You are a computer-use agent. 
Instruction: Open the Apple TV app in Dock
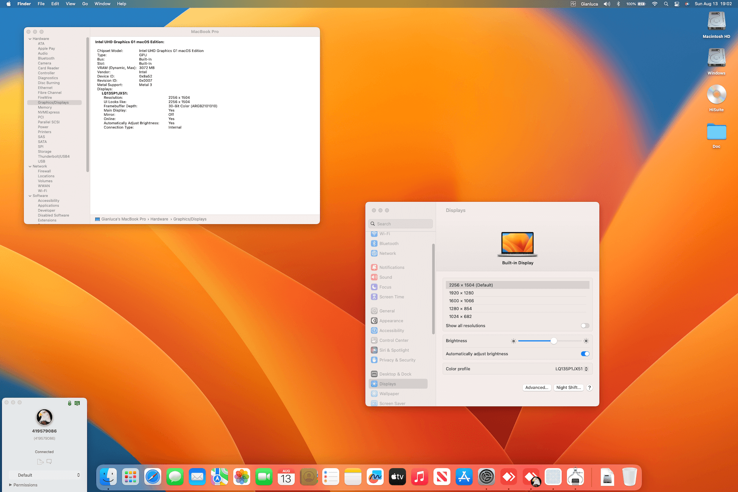point(397,477)
